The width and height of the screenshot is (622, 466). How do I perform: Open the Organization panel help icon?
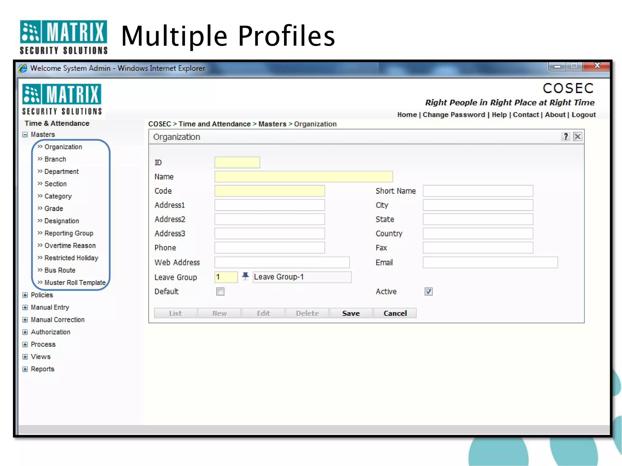click(566, 137)
